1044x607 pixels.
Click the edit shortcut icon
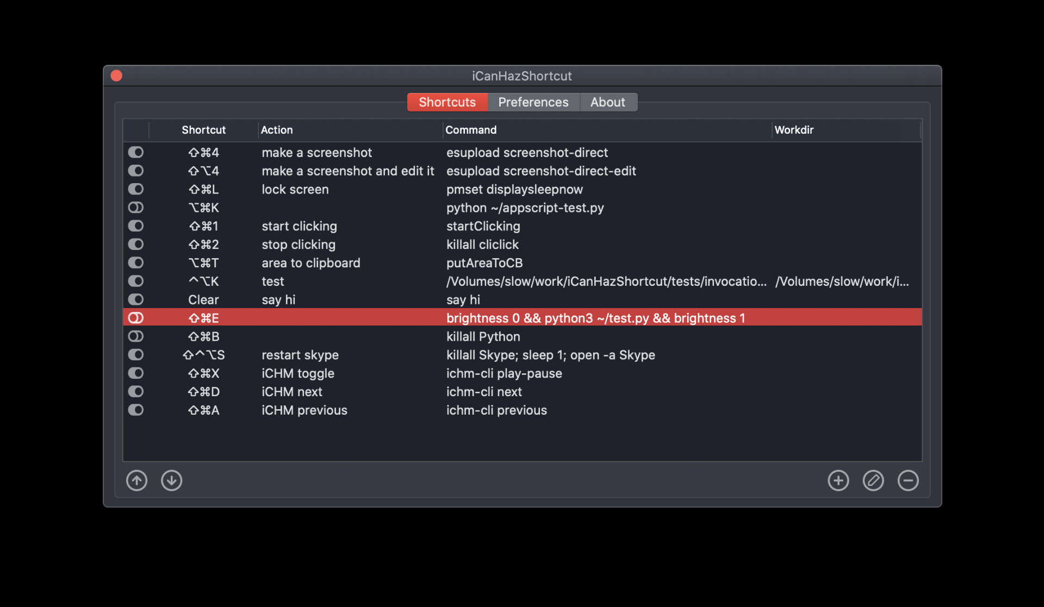pos(873,479)
